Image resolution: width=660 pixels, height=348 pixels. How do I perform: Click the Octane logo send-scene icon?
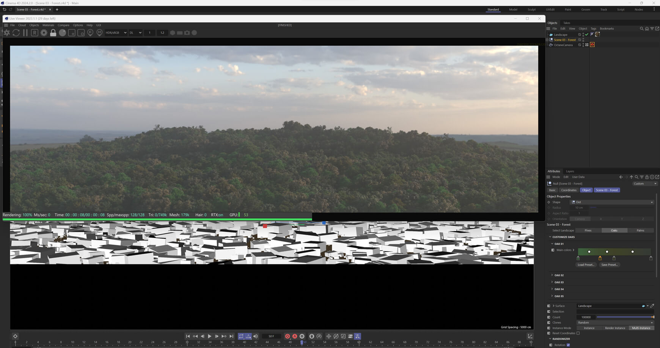(6, 33)
